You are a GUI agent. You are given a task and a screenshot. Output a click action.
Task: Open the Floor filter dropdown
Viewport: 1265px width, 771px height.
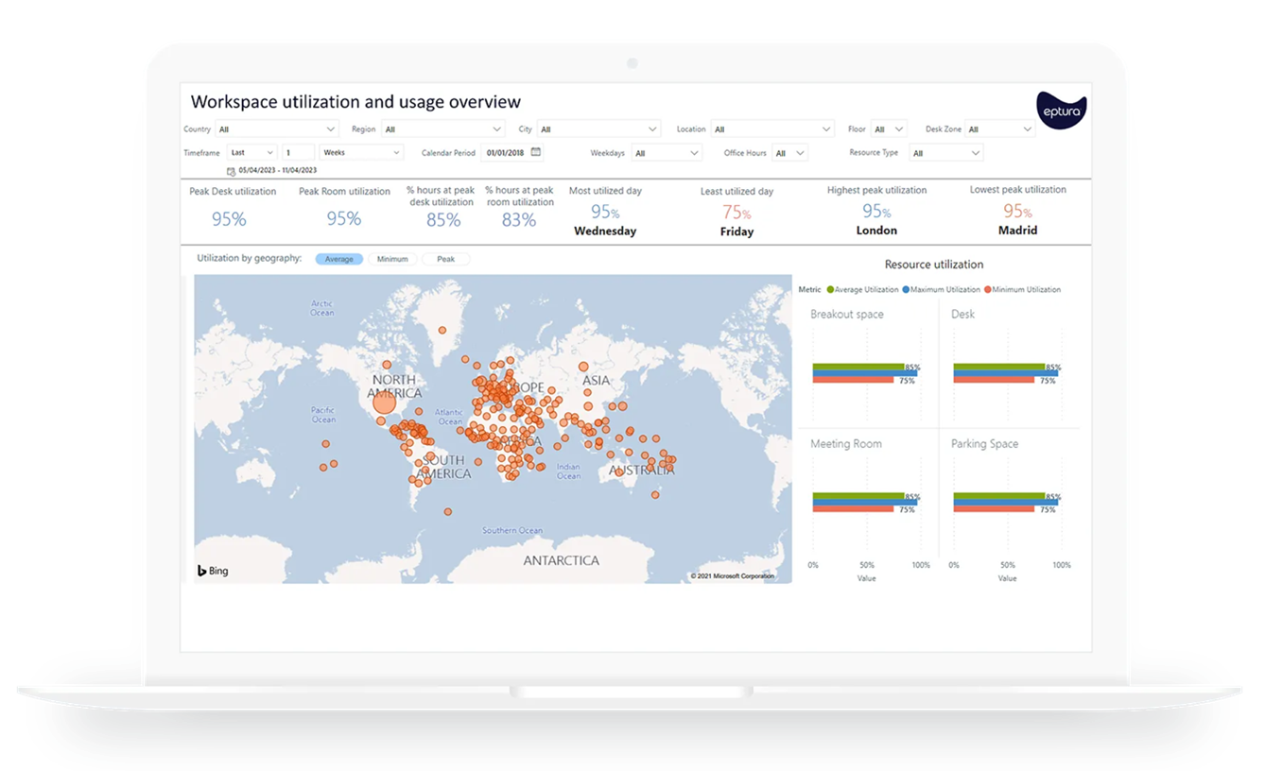coord(889,129)
